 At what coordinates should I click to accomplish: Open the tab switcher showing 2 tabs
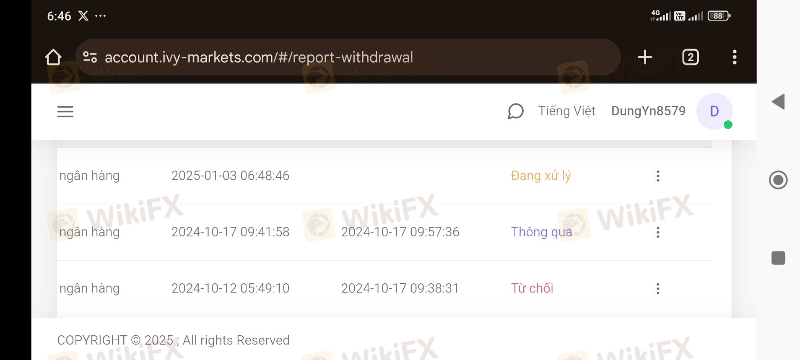[x=691, y=57]
